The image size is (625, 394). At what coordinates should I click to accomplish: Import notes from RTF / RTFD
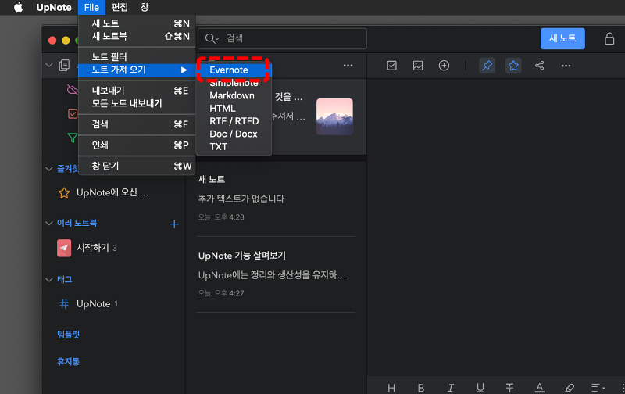(234, 121)
